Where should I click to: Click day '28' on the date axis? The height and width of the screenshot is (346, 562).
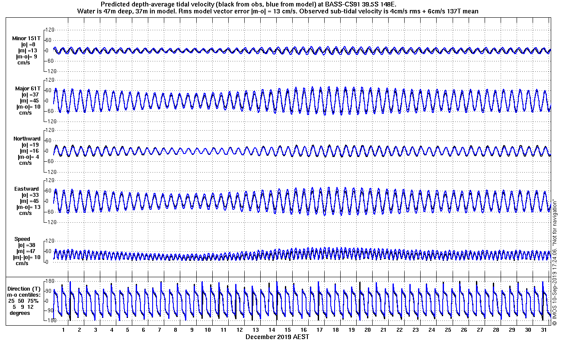click(496, 330)
